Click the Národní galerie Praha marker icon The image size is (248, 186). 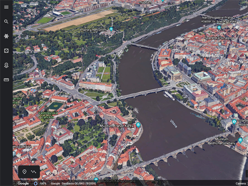click(219, 28)
